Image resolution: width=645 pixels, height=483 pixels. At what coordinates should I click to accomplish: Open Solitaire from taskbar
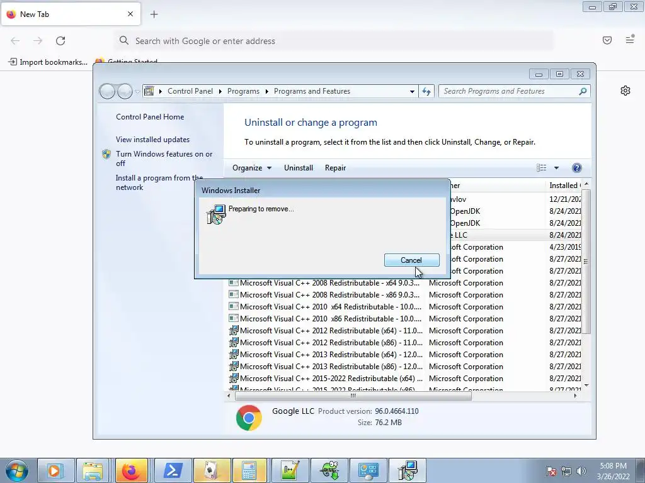point(212,470)
